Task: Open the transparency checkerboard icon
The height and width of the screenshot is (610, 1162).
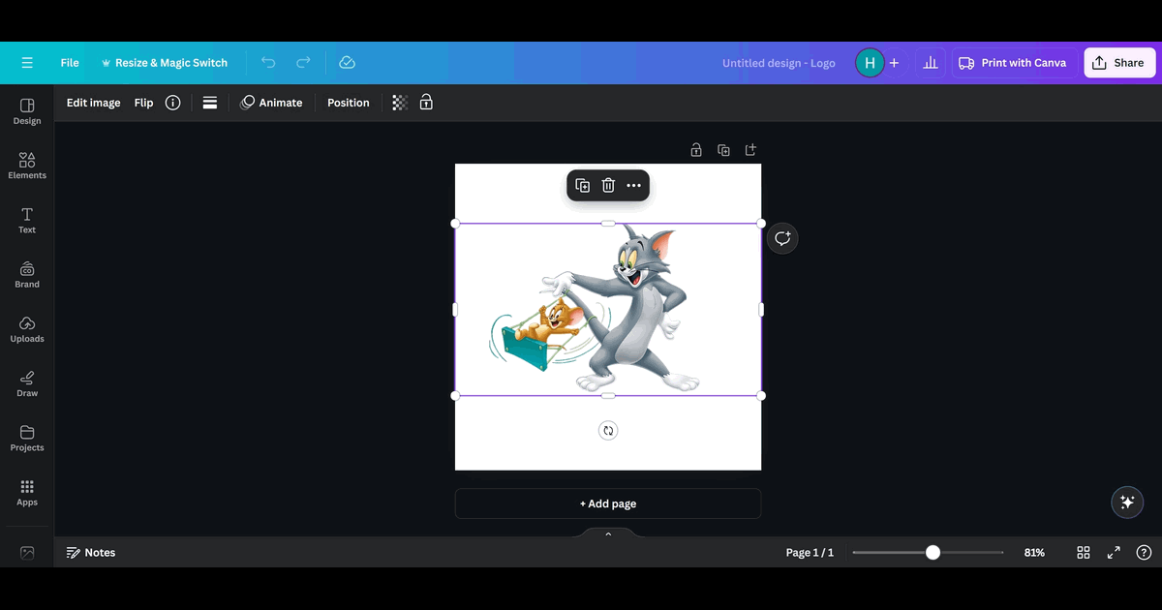Action: [x=400, y=103]
